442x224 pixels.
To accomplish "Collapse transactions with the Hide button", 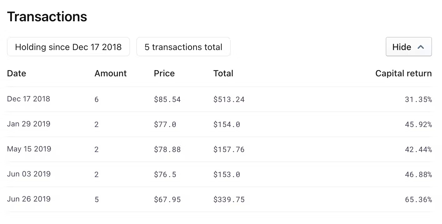I will coord(408,47).
